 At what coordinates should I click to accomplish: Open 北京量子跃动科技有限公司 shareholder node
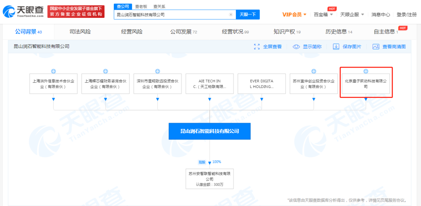366,84
